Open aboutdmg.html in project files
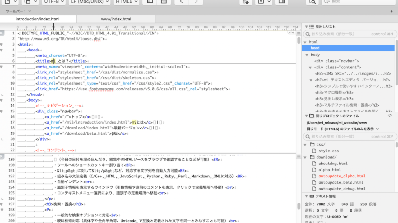Screen dimensions: 398x223 333,164
